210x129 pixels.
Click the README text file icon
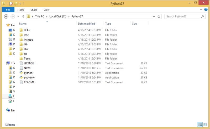(21, 82)
